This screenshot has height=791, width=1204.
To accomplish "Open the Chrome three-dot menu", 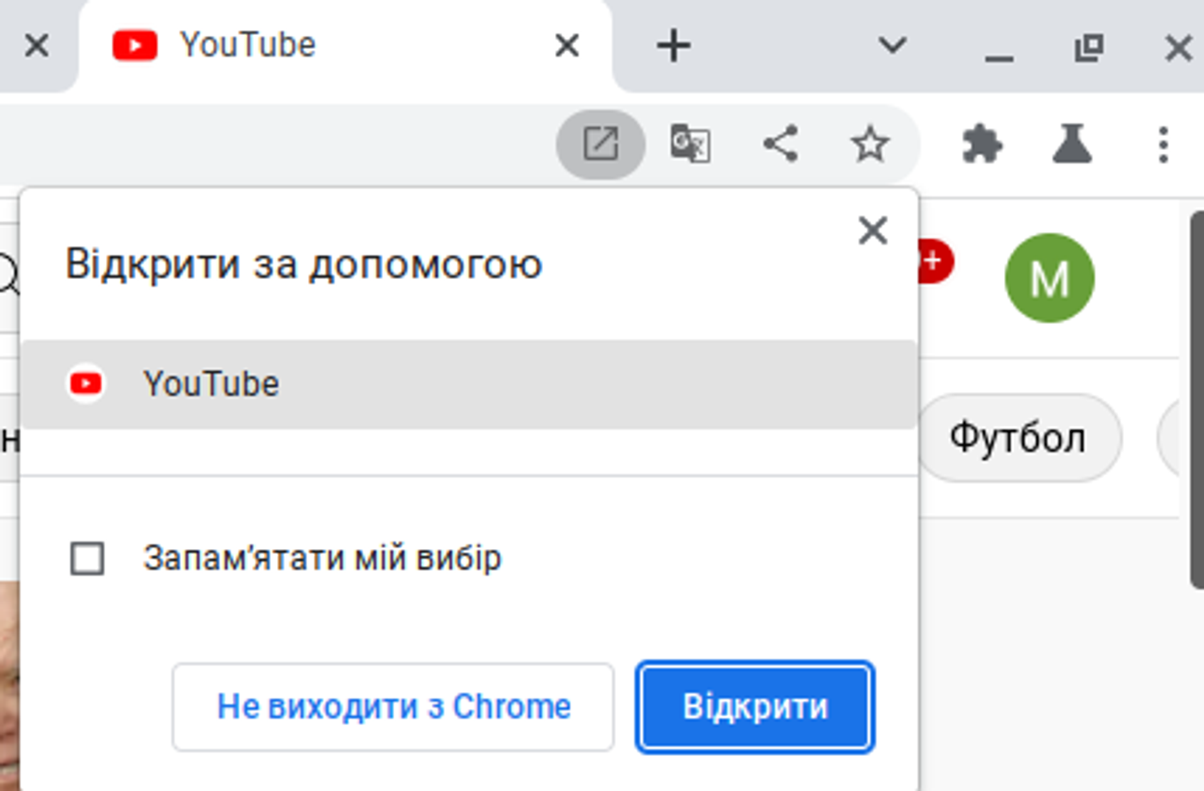I will 1163,144.
